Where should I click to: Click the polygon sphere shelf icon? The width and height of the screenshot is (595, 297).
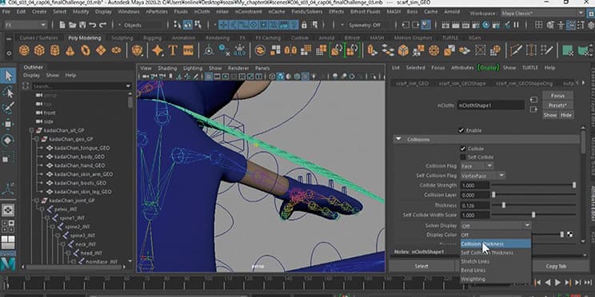click(x=24, y=50)
